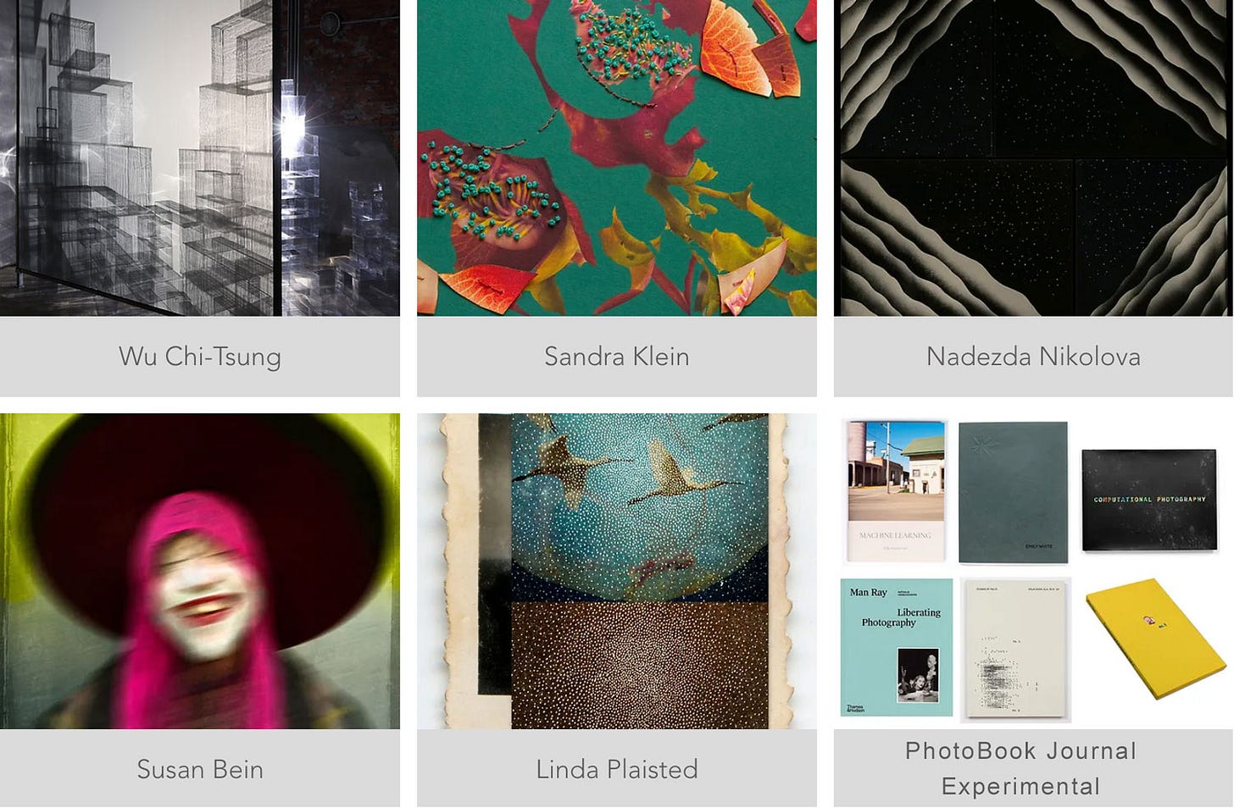Viewport: 1234px width, 808px height.
Task: Open Nadezda Nikolova starry black artwork
Action: tap(1033, 158)
